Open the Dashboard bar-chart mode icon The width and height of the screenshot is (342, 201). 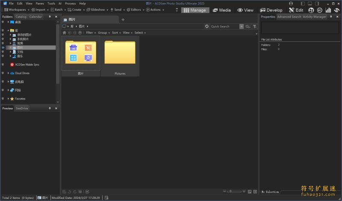328,10
